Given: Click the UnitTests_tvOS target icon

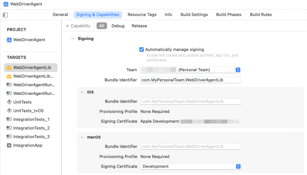Looking at the screenshot, I should [x=9, y=111].
